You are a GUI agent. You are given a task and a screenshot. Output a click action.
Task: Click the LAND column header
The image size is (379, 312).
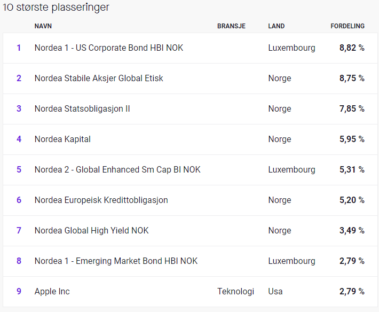[277, 26]
